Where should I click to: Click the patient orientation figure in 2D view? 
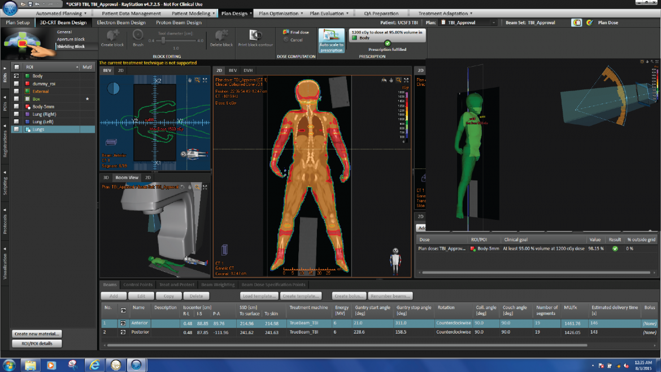pos(395,261)
